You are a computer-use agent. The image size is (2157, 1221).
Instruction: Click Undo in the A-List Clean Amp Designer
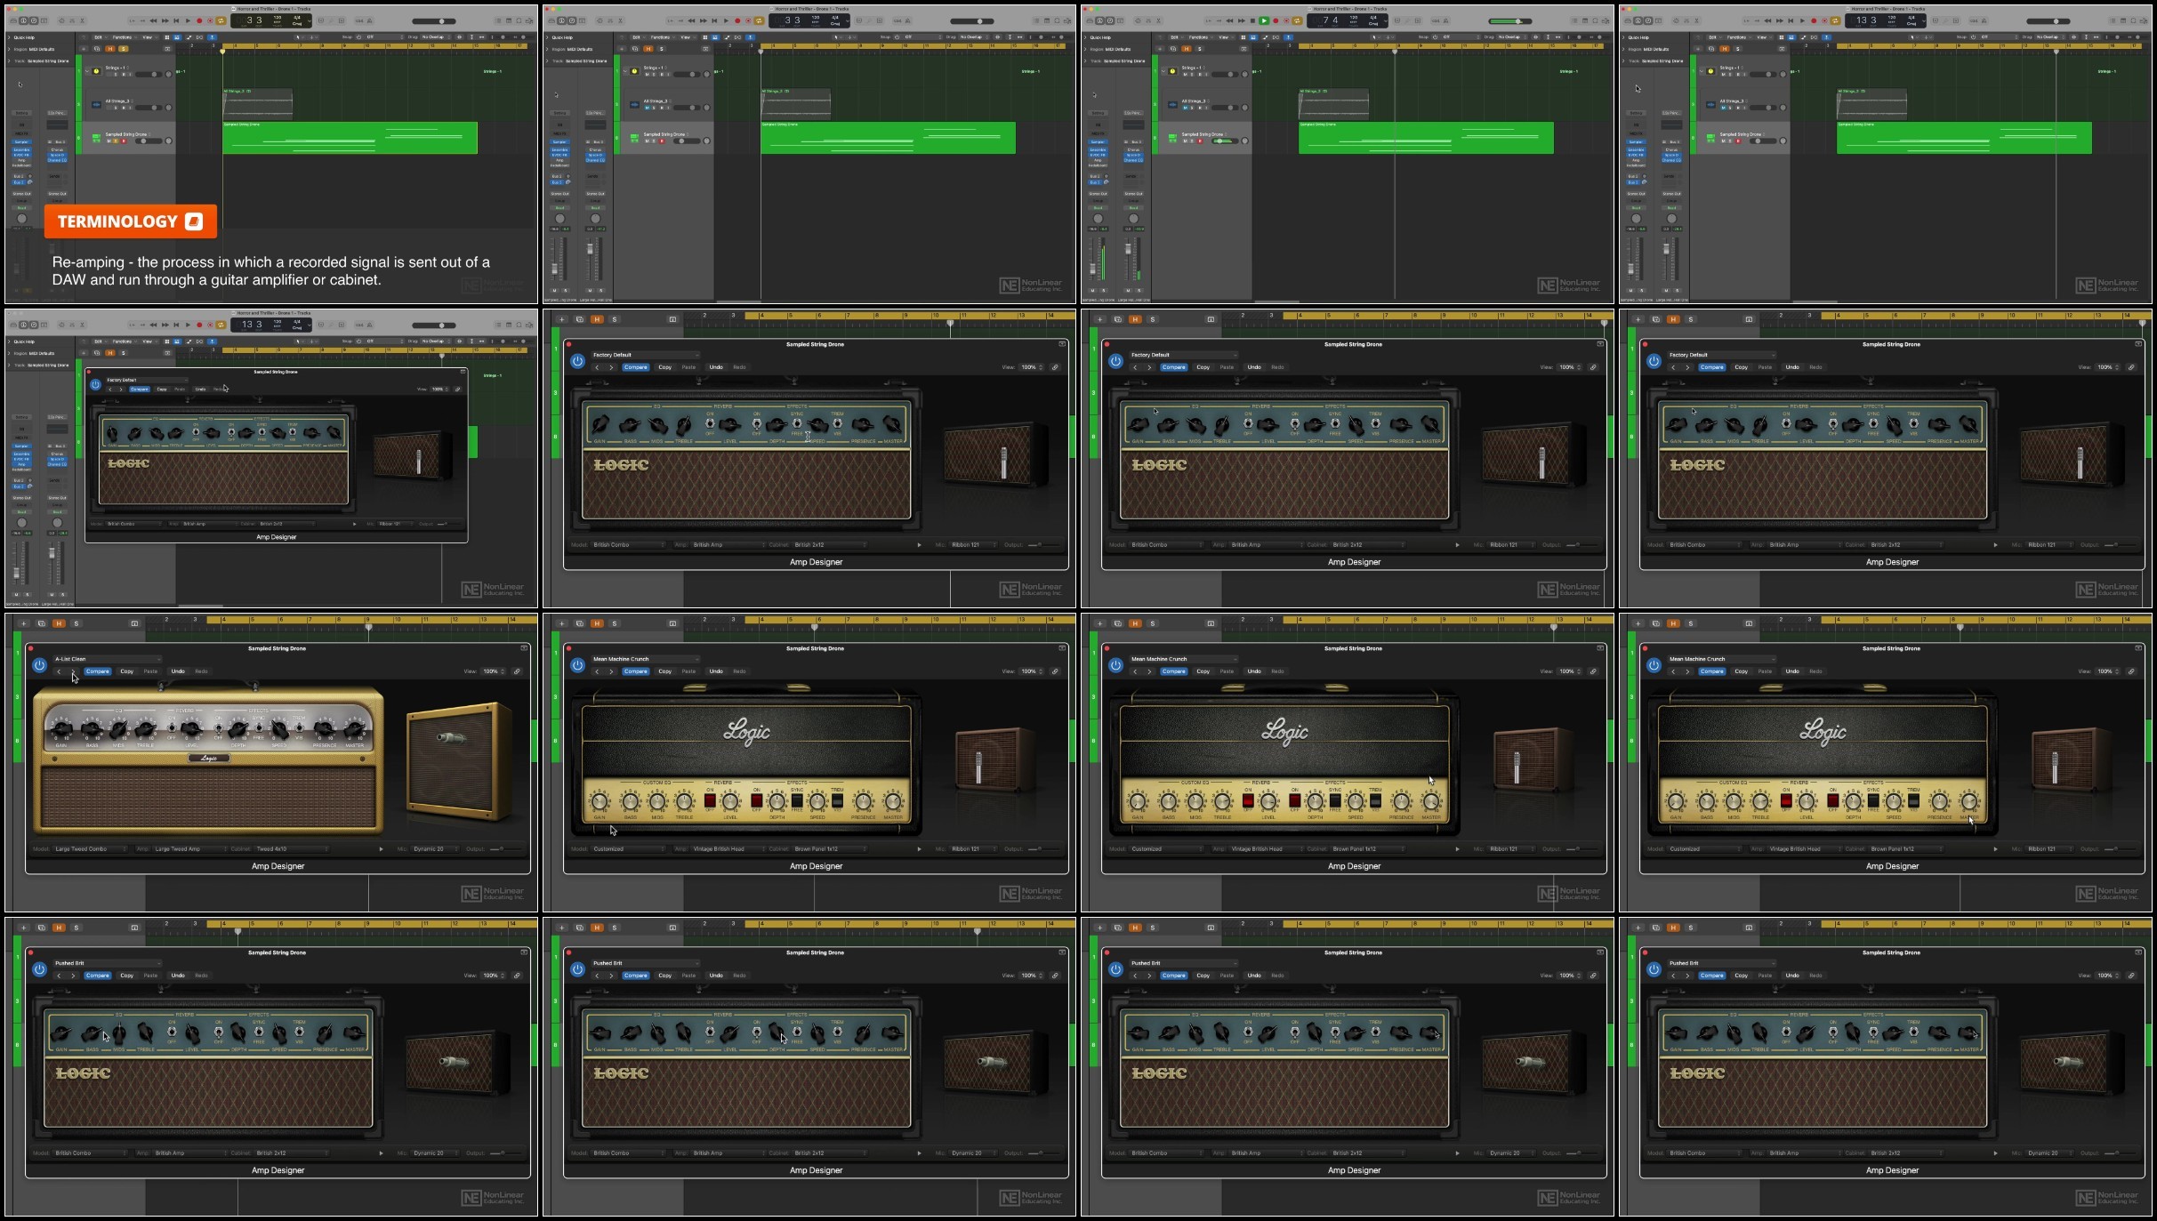[x=178, y=671]
